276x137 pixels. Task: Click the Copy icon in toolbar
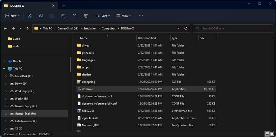click(x=41, y=16)
